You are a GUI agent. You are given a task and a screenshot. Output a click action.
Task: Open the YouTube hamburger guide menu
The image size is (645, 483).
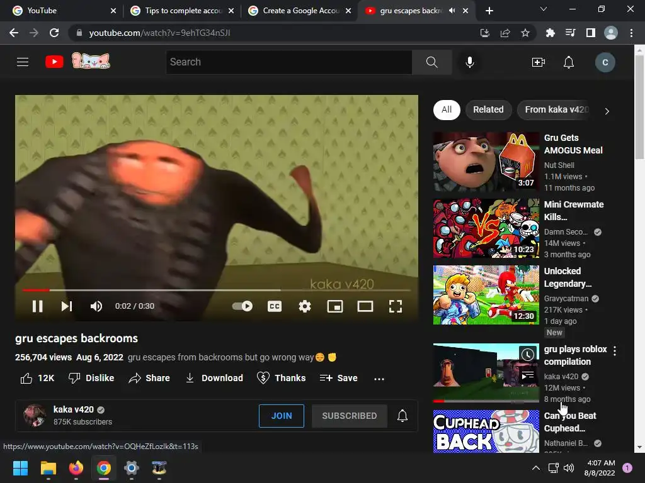(x=23, y=62)
